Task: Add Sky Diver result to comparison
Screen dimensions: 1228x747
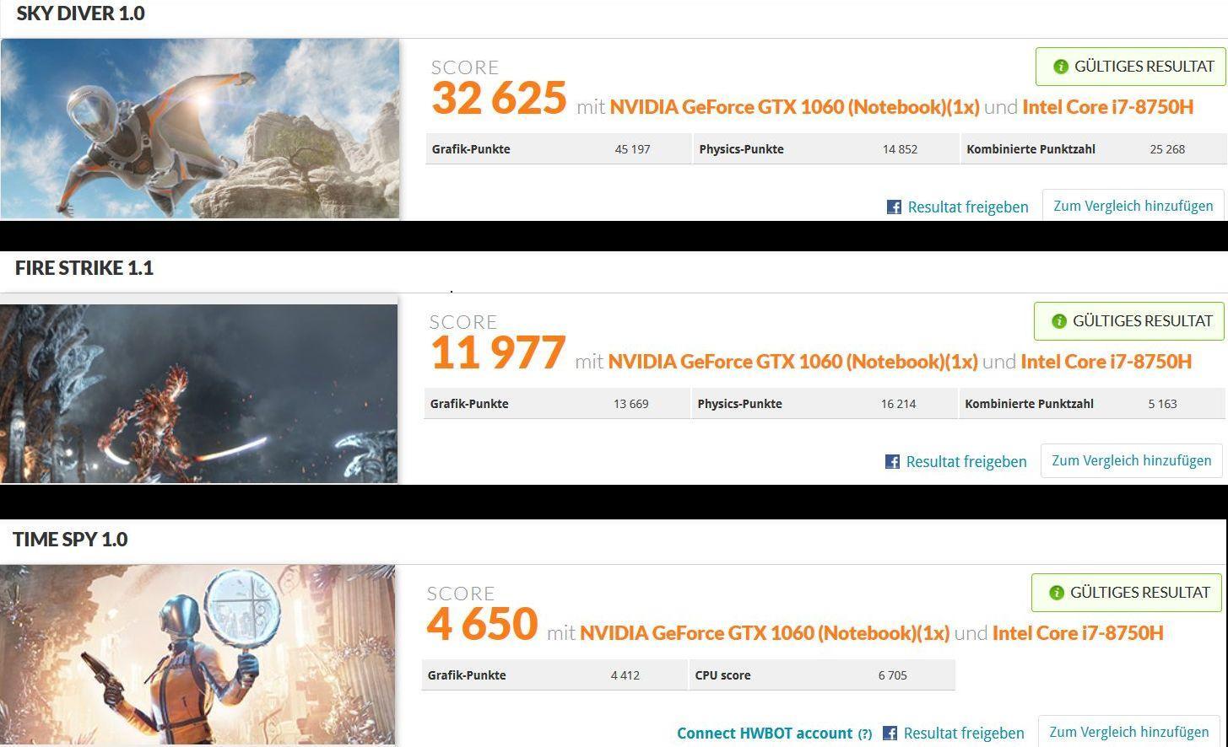Action: [x=1133, y=206]
